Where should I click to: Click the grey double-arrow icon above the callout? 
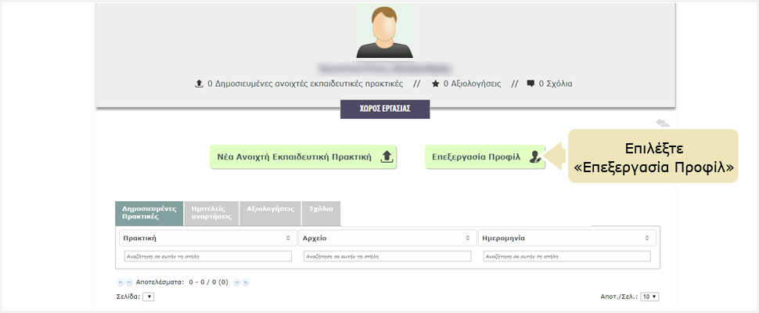[x=662, y=123]
